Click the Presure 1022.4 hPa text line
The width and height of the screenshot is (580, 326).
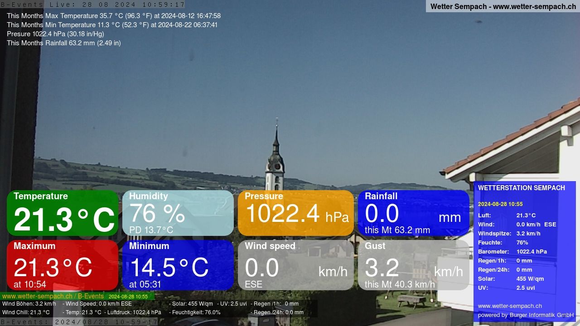(55, 34)
